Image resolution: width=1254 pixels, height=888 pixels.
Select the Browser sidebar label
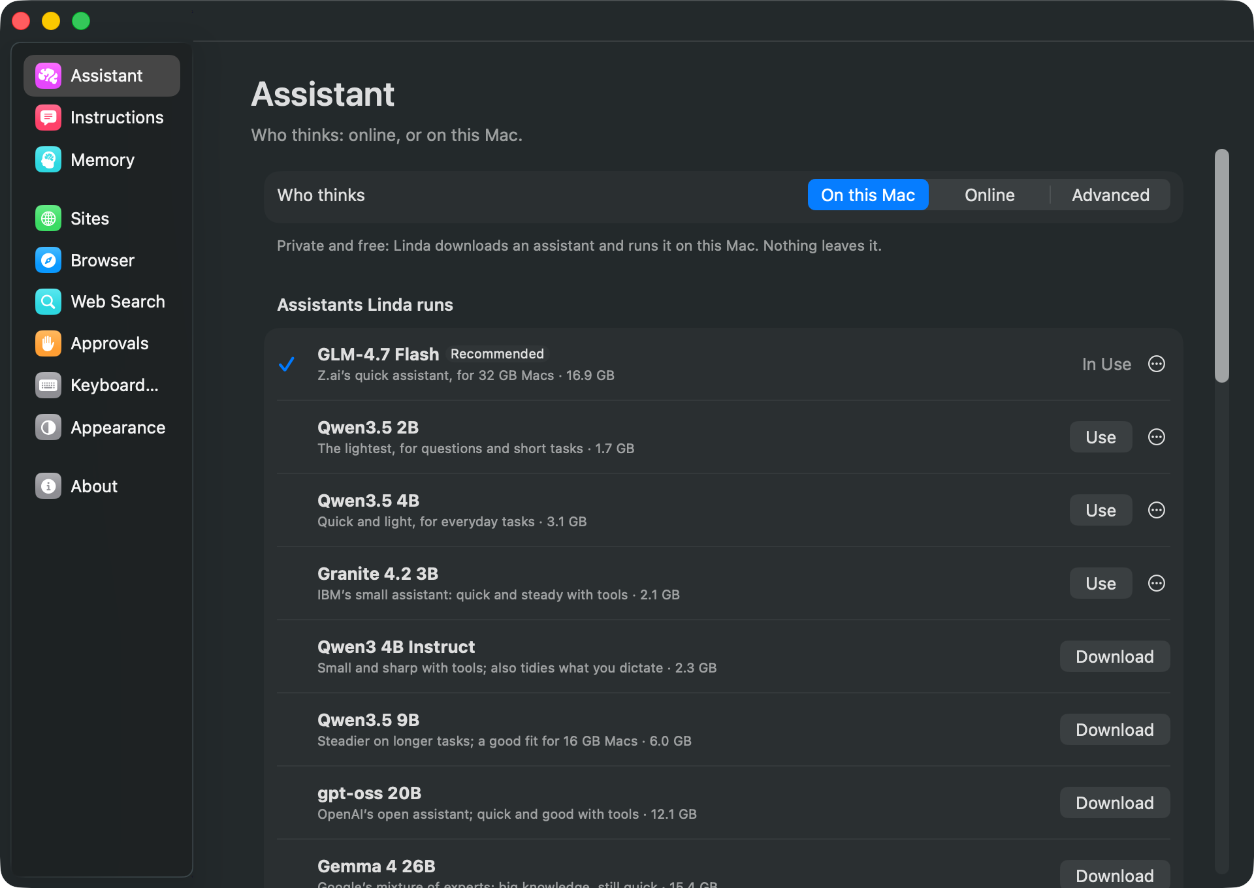coord(103,260)
